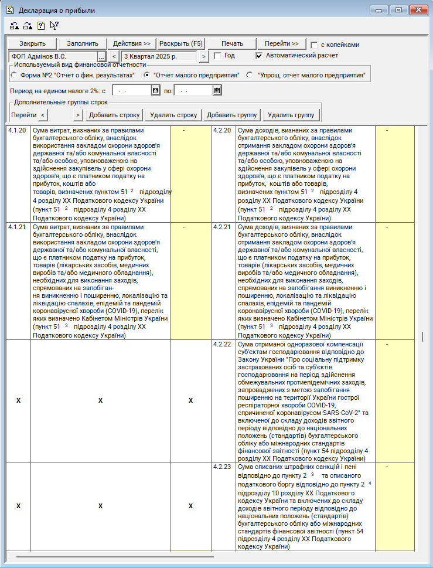Image resolution: width=433 pixels, height=568 pixels.
Task: Open the 'Действия >>' menu
Action: (132, 44)
